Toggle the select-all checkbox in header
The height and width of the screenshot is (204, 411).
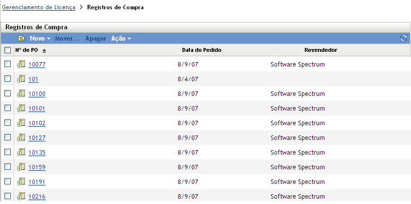tap(7, 50)
